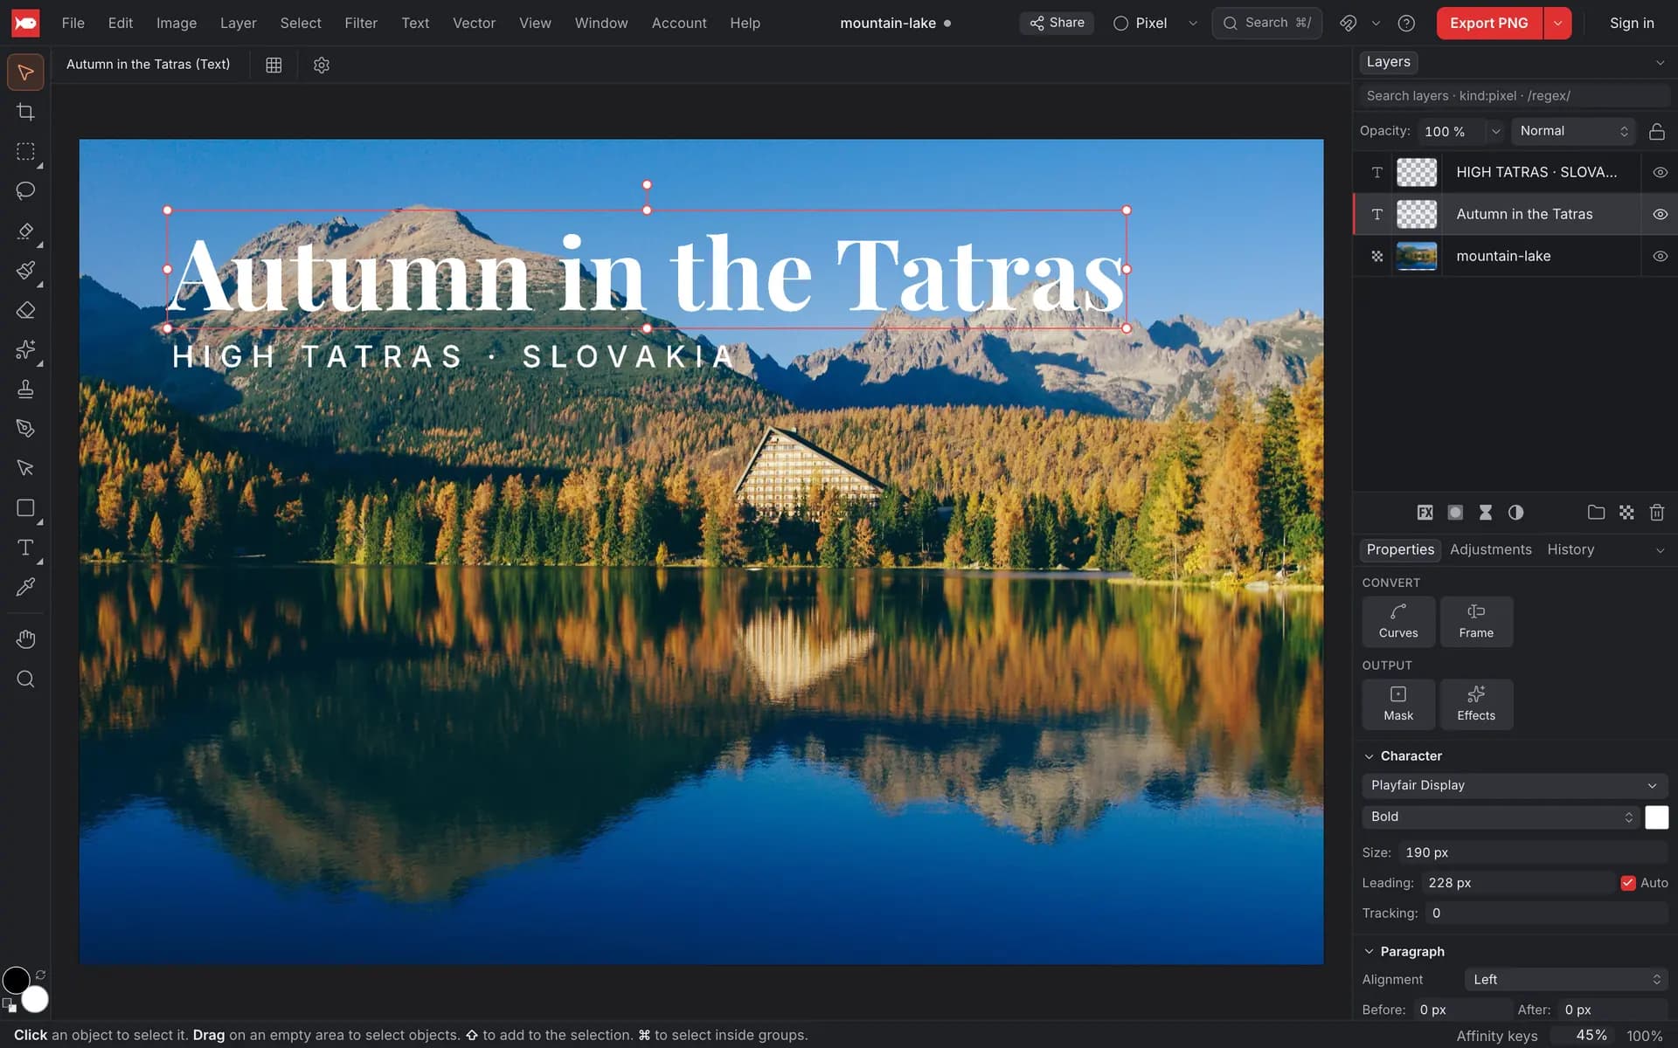Hide the mountain-lake layer

(1660, 256)
